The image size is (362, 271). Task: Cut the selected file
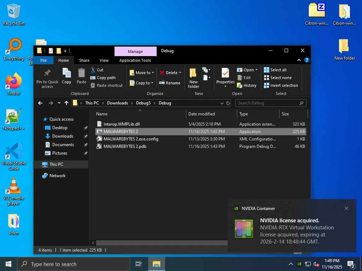coord(97,70)
